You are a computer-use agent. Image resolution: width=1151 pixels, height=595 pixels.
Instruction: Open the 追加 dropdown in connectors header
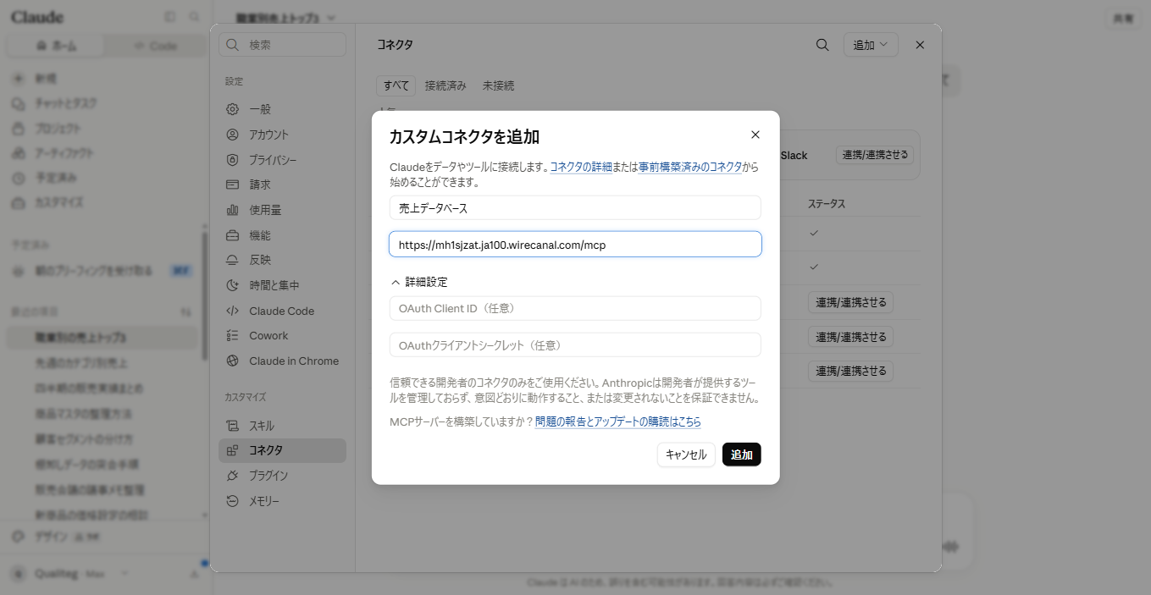pyautogui.click(x=871, y=45)
